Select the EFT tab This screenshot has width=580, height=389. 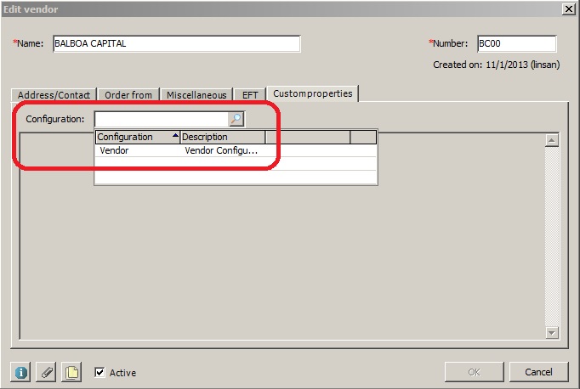(250, 95)
